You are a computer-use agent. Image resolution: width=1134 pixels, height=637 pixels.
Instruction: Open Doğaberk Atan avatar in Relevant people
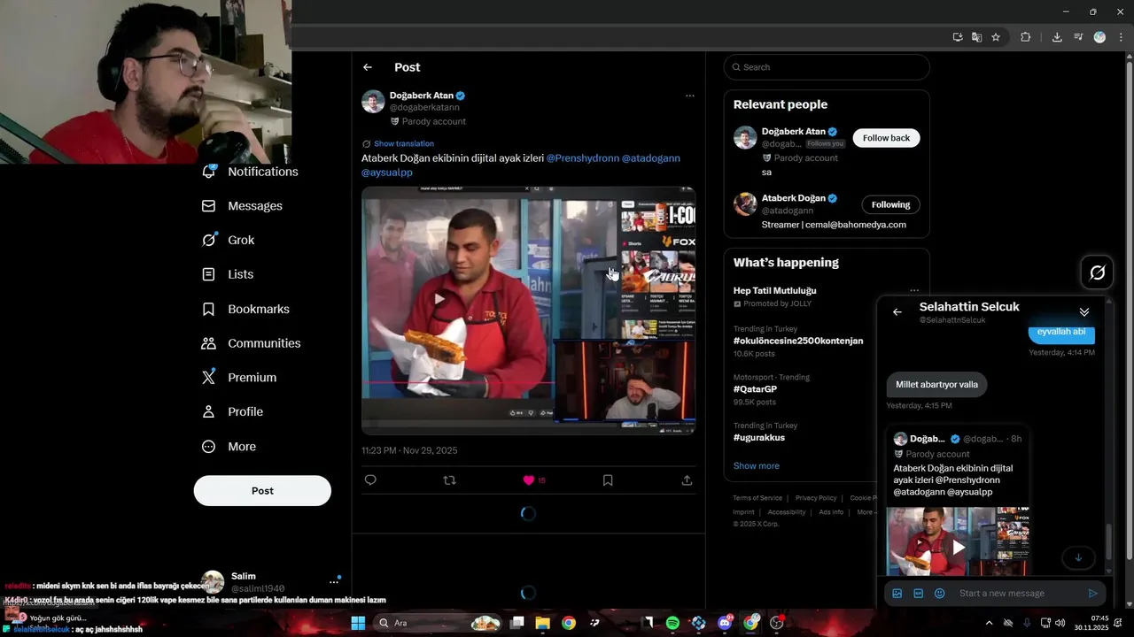[745, 137]
